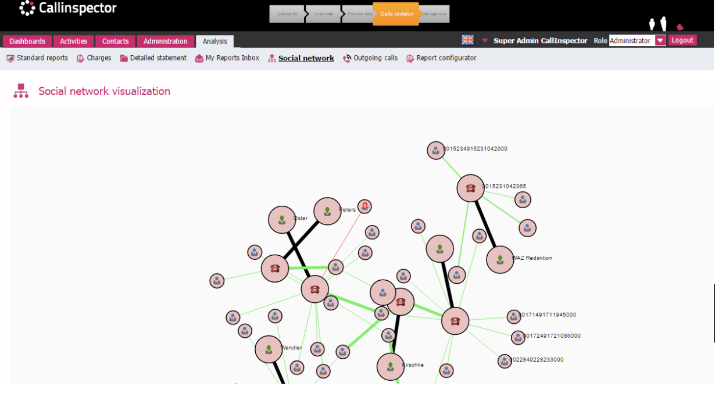
Task: Click the Logout button
Action: coord(683,40)
